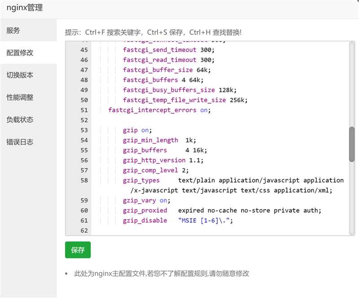The image size is (359, 298).
Task: Place cursor on fastcgi_buffer_size 64k line
Action: click(166, 70)
